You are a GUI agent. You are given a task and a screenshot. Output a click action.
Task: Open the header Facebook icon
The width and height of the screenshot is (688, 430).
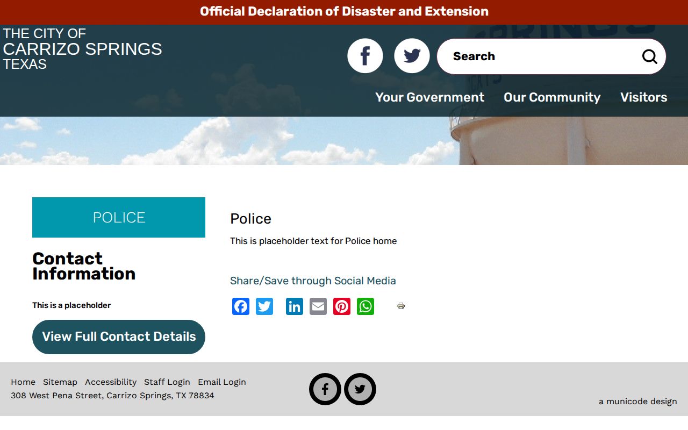point(365,56)
